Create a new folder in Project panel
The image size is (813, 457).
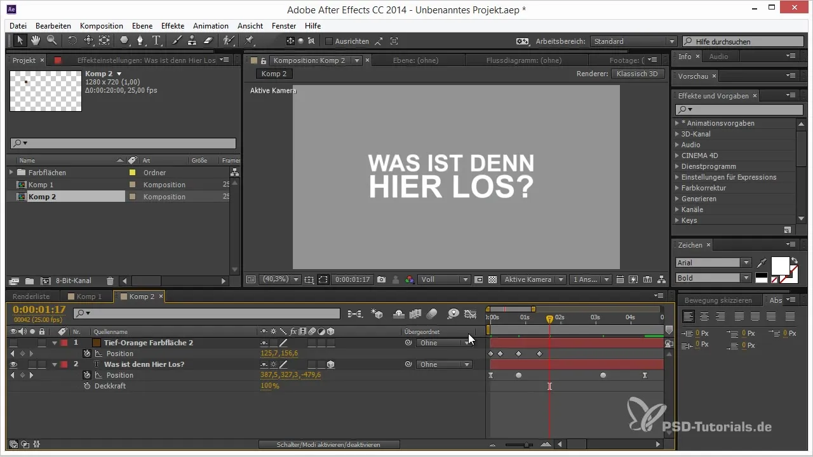(29, 281)
